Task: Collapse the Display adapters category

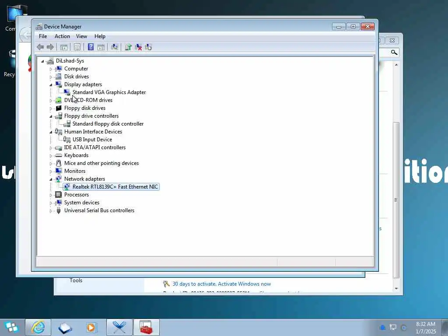Action: [51, 84]
